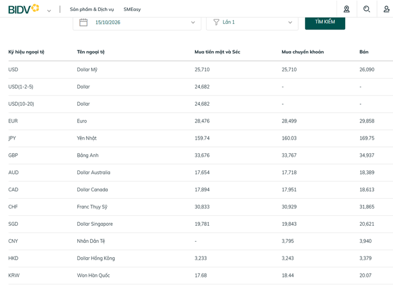The image size is (393, 286).
Task: Open the user account icon
Action: point(386,9)
